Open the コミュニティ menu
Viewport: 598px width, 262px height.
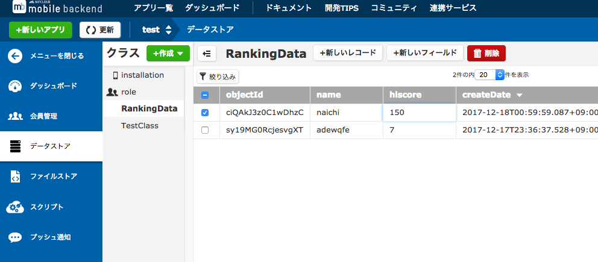click(x=394, y=8)
